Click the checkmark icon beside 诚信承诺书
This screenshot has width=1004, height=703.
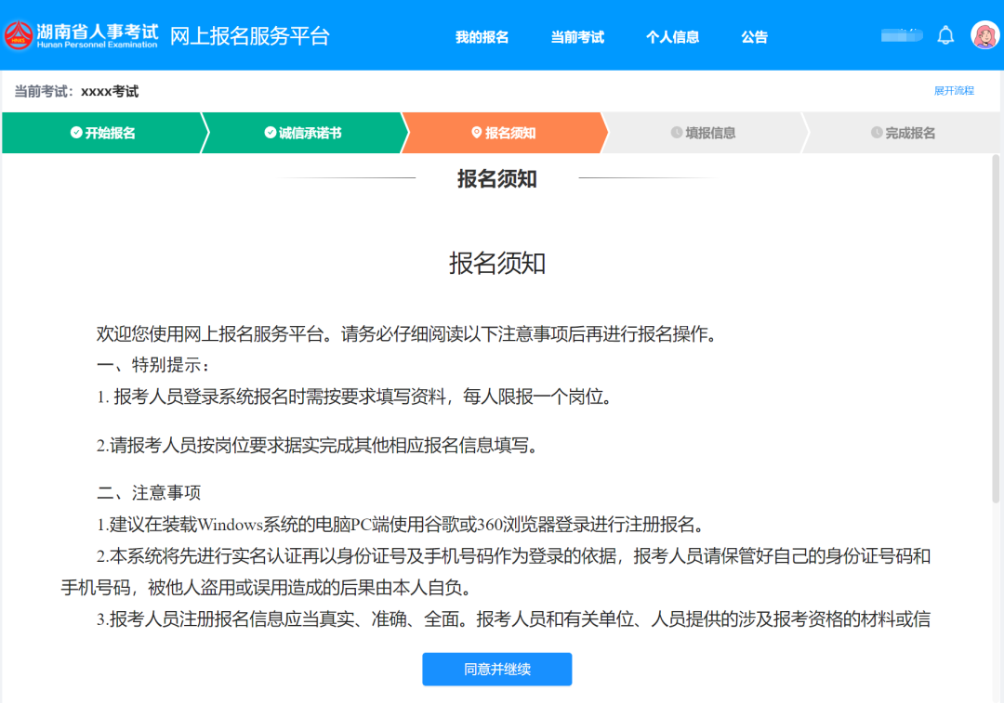pos(270,133)
